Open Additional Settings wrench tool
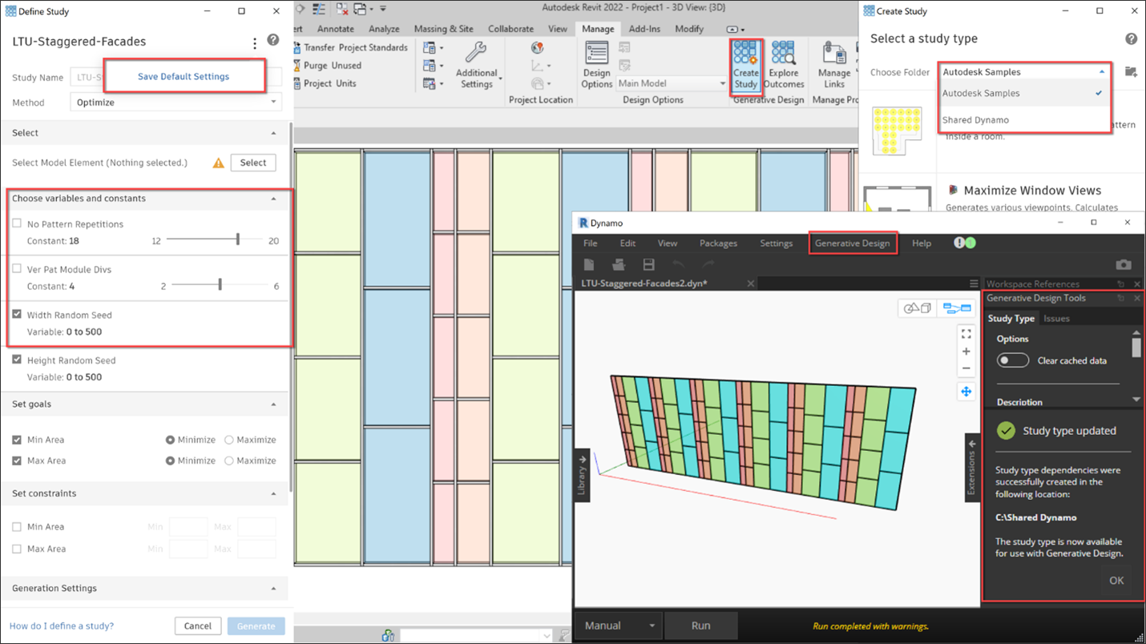Viewport: 1146px width, 644px height. (x=476, y=66)
